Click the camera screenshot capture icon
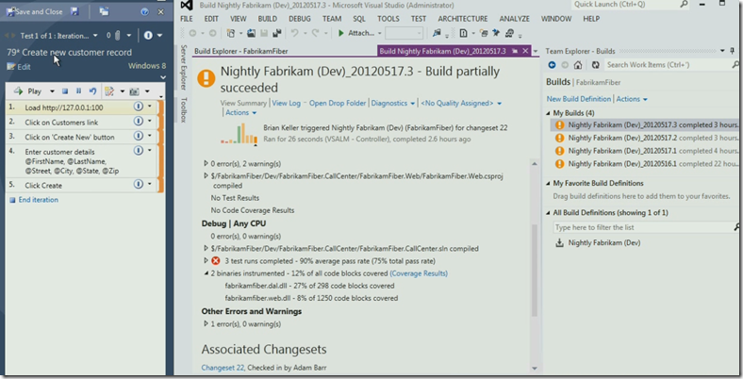Image resolution: width=743 pixels, height=379 pixels. [x=135, y=91]
